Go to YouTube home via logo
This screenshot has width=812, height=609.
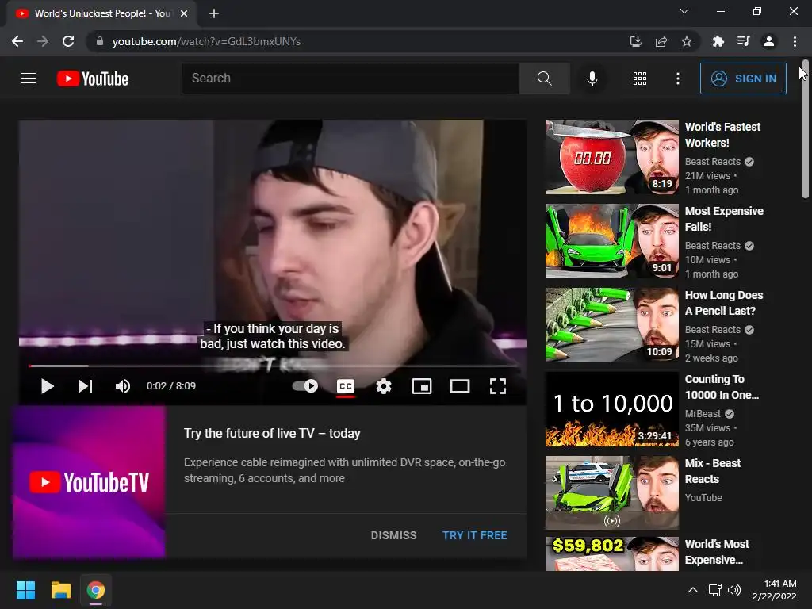point(93,79)
